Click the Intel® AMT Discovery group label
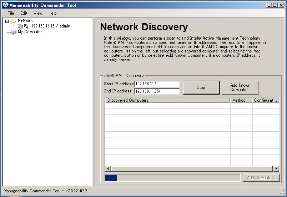Image resolution: width=287 pixels, height=197 pixels. (x=124, y=76)
